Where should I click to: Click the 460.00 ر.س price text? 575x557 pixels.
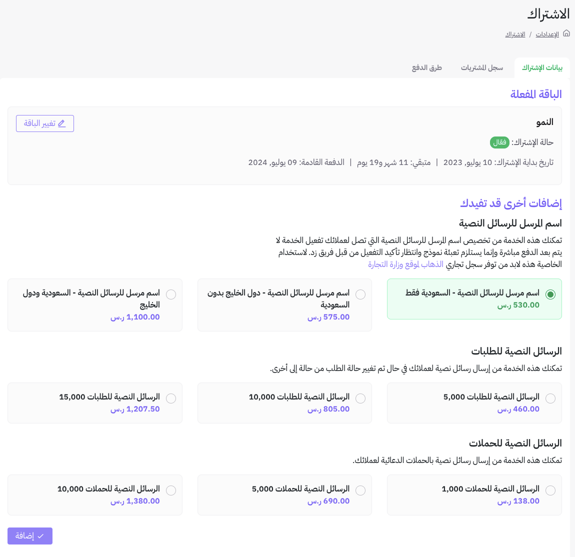point(518,409)
